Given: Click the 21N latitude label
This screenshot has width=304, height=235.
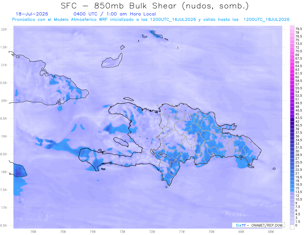Looking at the screenshot, I should click(4, 65).
